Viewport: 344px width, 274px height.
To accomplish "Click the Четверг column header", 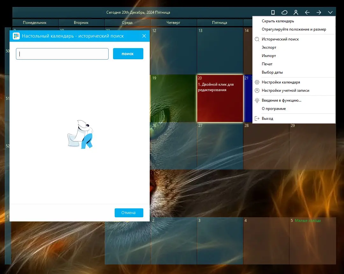I will tap(174, 23).
